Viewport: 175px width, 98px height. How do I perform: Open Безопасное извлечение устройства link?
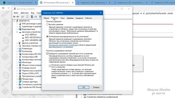[x=63, y=45]
